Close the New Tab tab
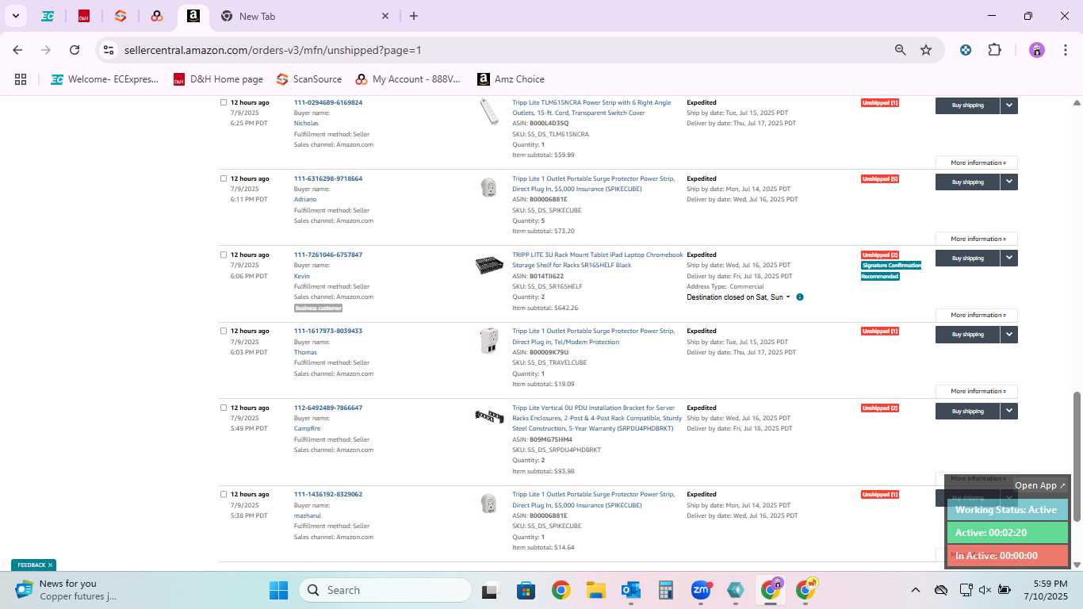Viewport: 1083px width, 609px height. (385, 16)
